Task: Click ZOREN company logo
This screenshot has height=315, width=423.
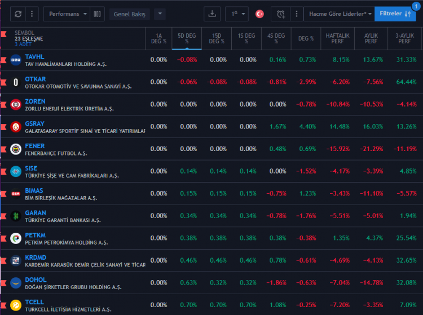Action: pyautogui.click(x=16, y=105)
